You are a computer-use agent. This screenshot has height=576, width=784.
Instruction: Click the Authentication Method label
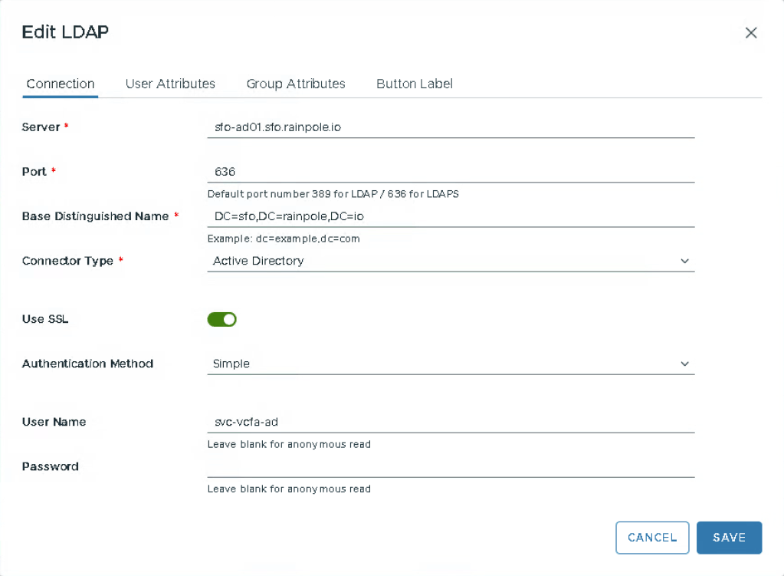[x=87, y=364]
